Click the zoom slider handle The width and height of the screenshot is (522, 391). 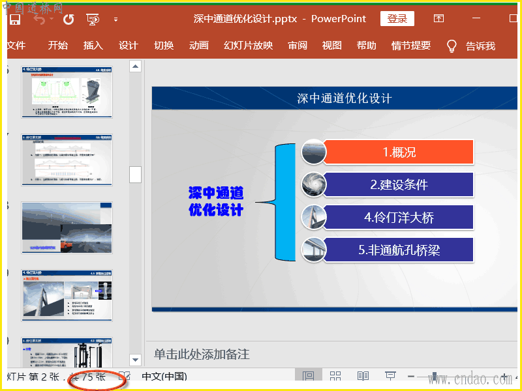[434, 377]
